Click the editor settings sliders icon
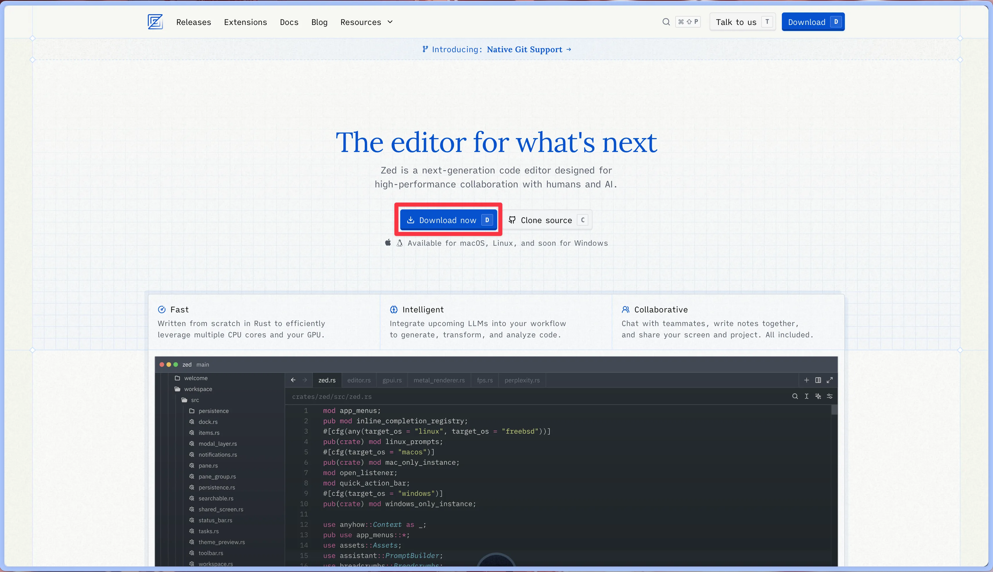 829,396
